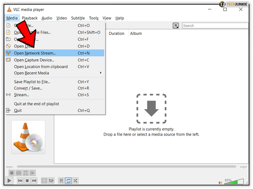The width and height of the screenshot is (253, 189).
Task: Choose Open Location from clipboard
Action: coord(55,67)
